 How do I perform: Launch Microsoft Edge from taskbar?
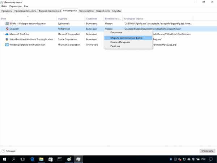point(32,159)
